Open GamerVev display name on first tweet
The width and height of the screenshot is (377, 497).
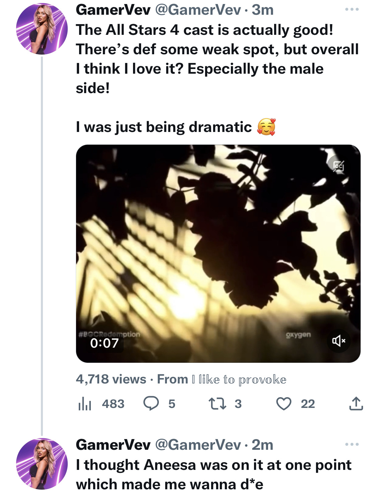tap(113, 10)
